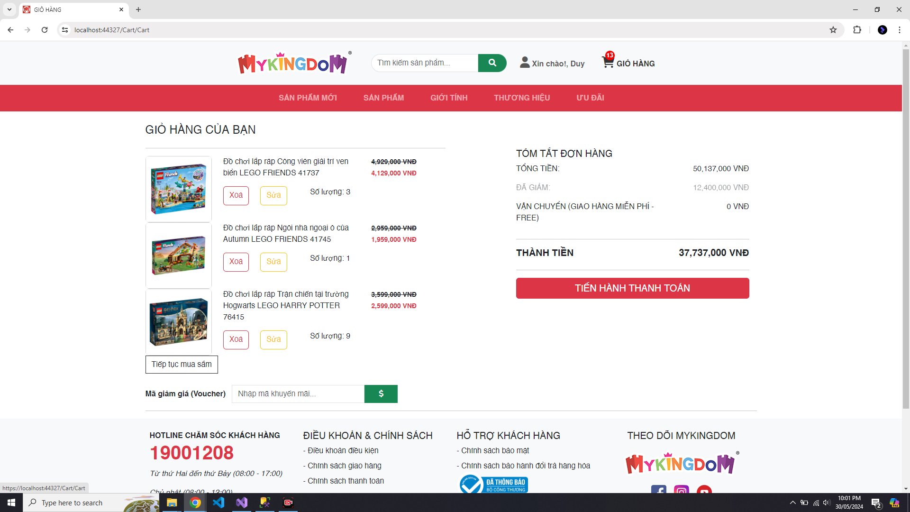The width and height of the screenshot is (910, 512).
Task: Open the ƯU ĐÃI menu item
Action: (590, 98)
